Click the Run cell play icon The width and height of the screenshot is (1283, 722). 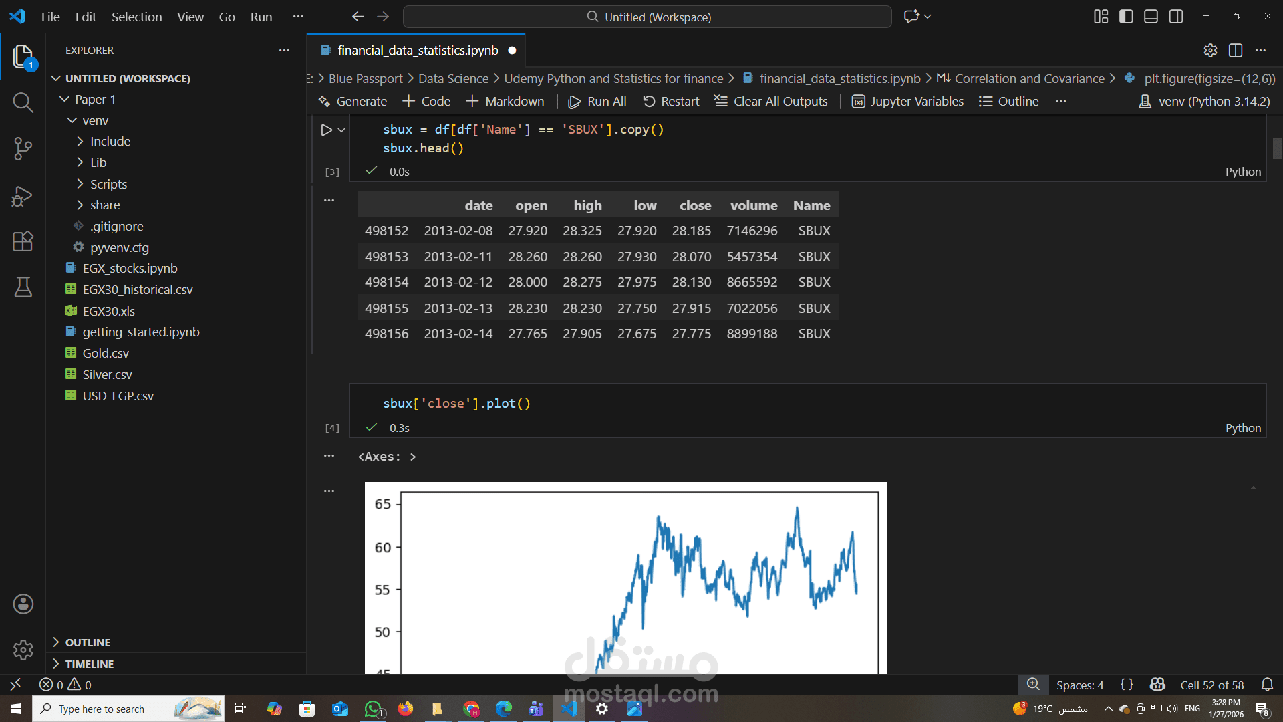326,130
